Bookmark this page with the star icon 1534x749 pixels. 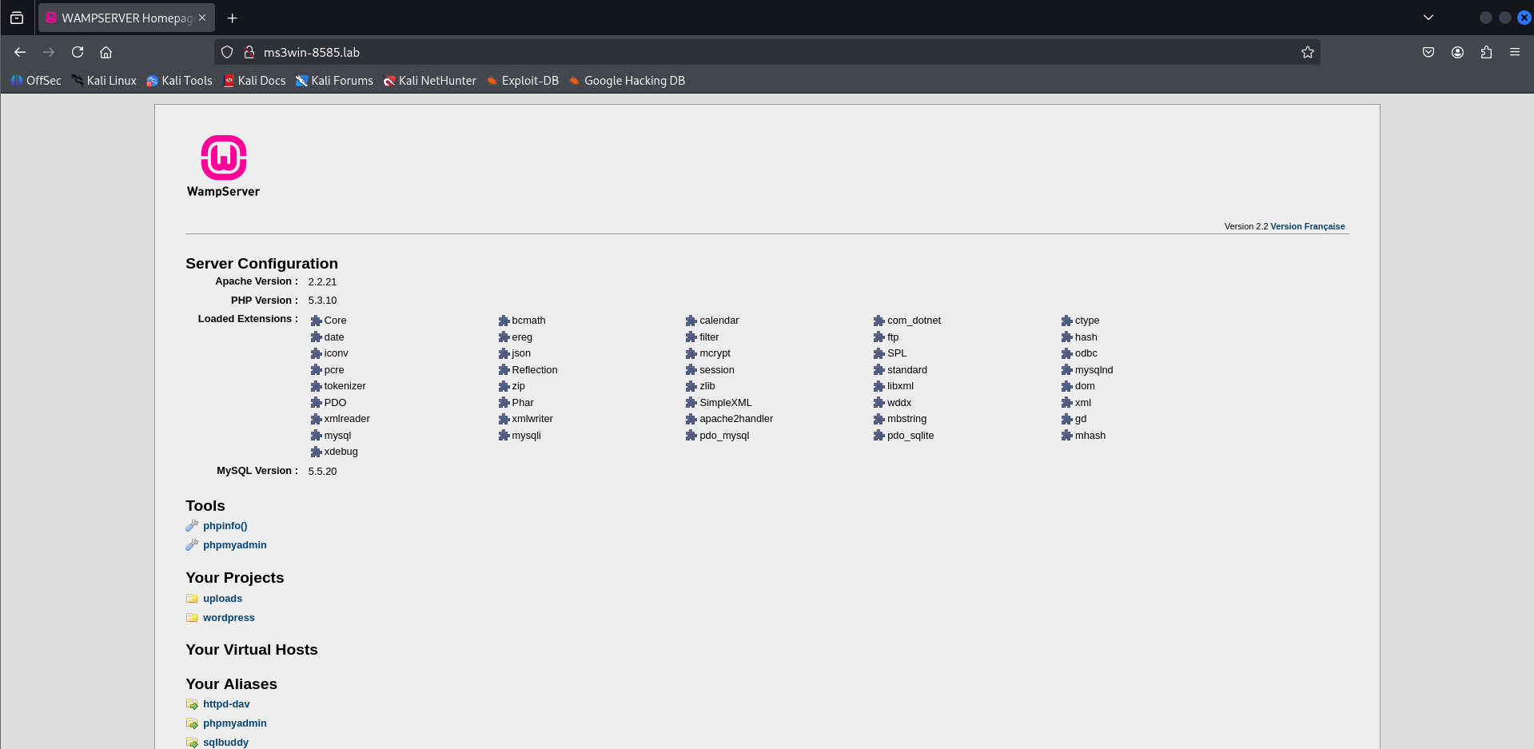[1308, 52]
